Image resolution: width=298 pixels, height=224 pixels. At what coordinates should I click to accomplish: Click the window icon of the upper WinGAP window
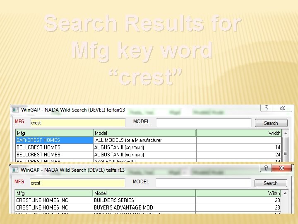point(15,110)
